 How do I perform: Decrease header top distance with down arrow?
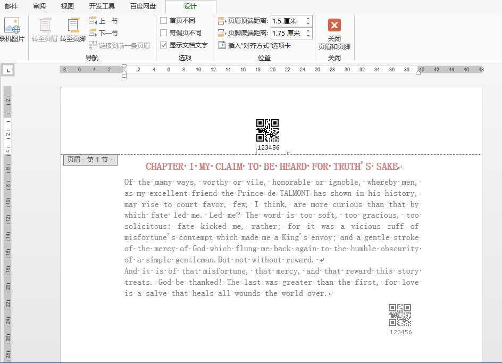pos(308,23)
